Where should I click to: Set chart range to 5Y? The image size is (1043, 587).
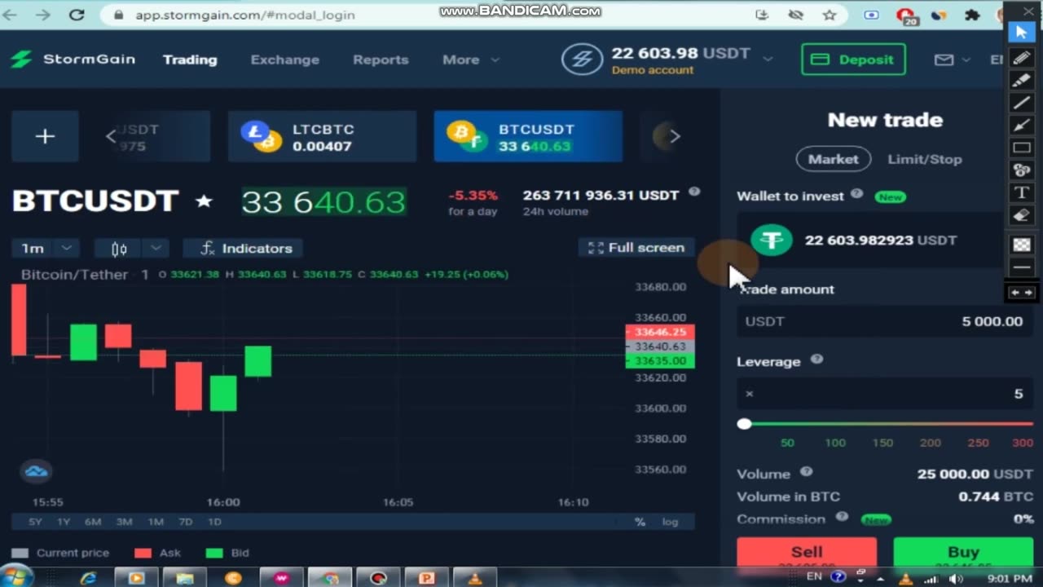[35, 522]
